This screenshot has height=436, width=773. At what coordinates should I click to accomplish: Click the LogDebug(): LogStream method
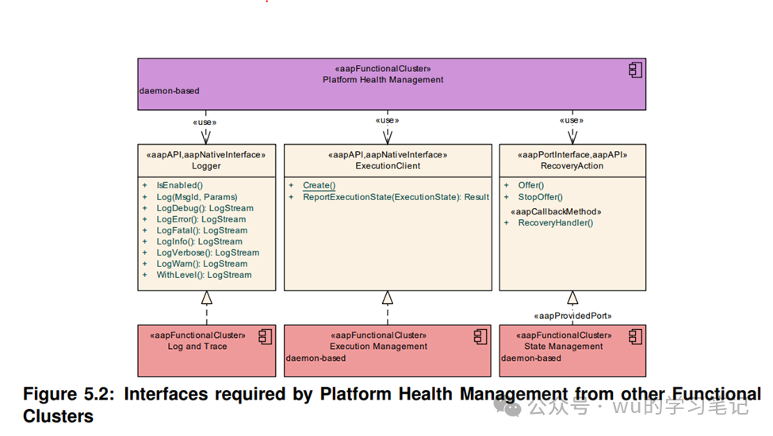pos(205,208)
